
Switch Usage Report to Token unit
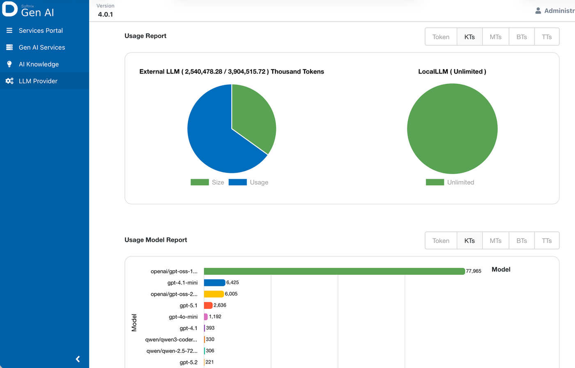click(441, 37)
